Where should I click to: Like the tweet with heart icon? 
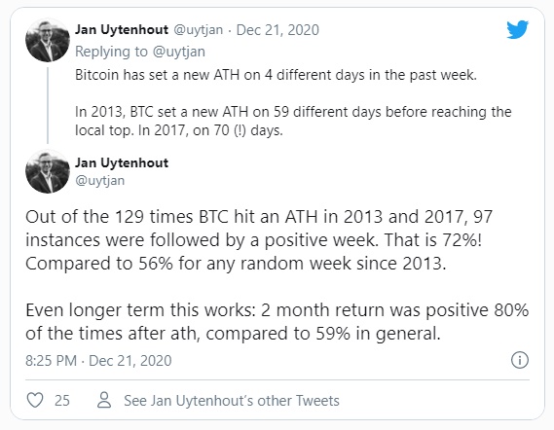click(x=35, y=400)
